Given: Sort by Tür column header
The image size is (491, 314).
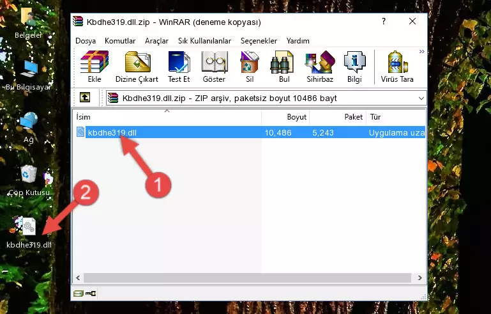Looking at the screenshot, I should [x=396, y=117].
